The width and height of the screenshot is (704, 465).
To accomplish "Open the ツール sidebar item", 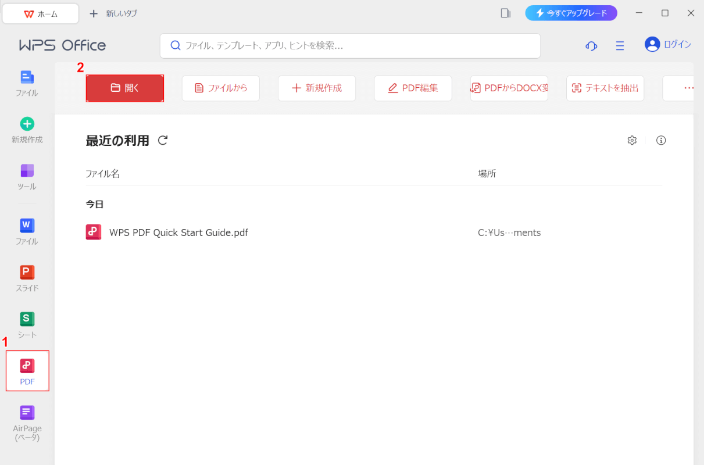I will 27,177.
